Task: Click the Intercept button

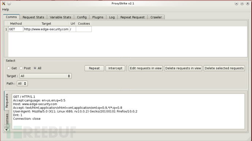Action: point(115,68)
